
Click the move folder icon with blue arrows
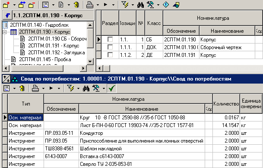pyautogui.click(x=22, y=5)
